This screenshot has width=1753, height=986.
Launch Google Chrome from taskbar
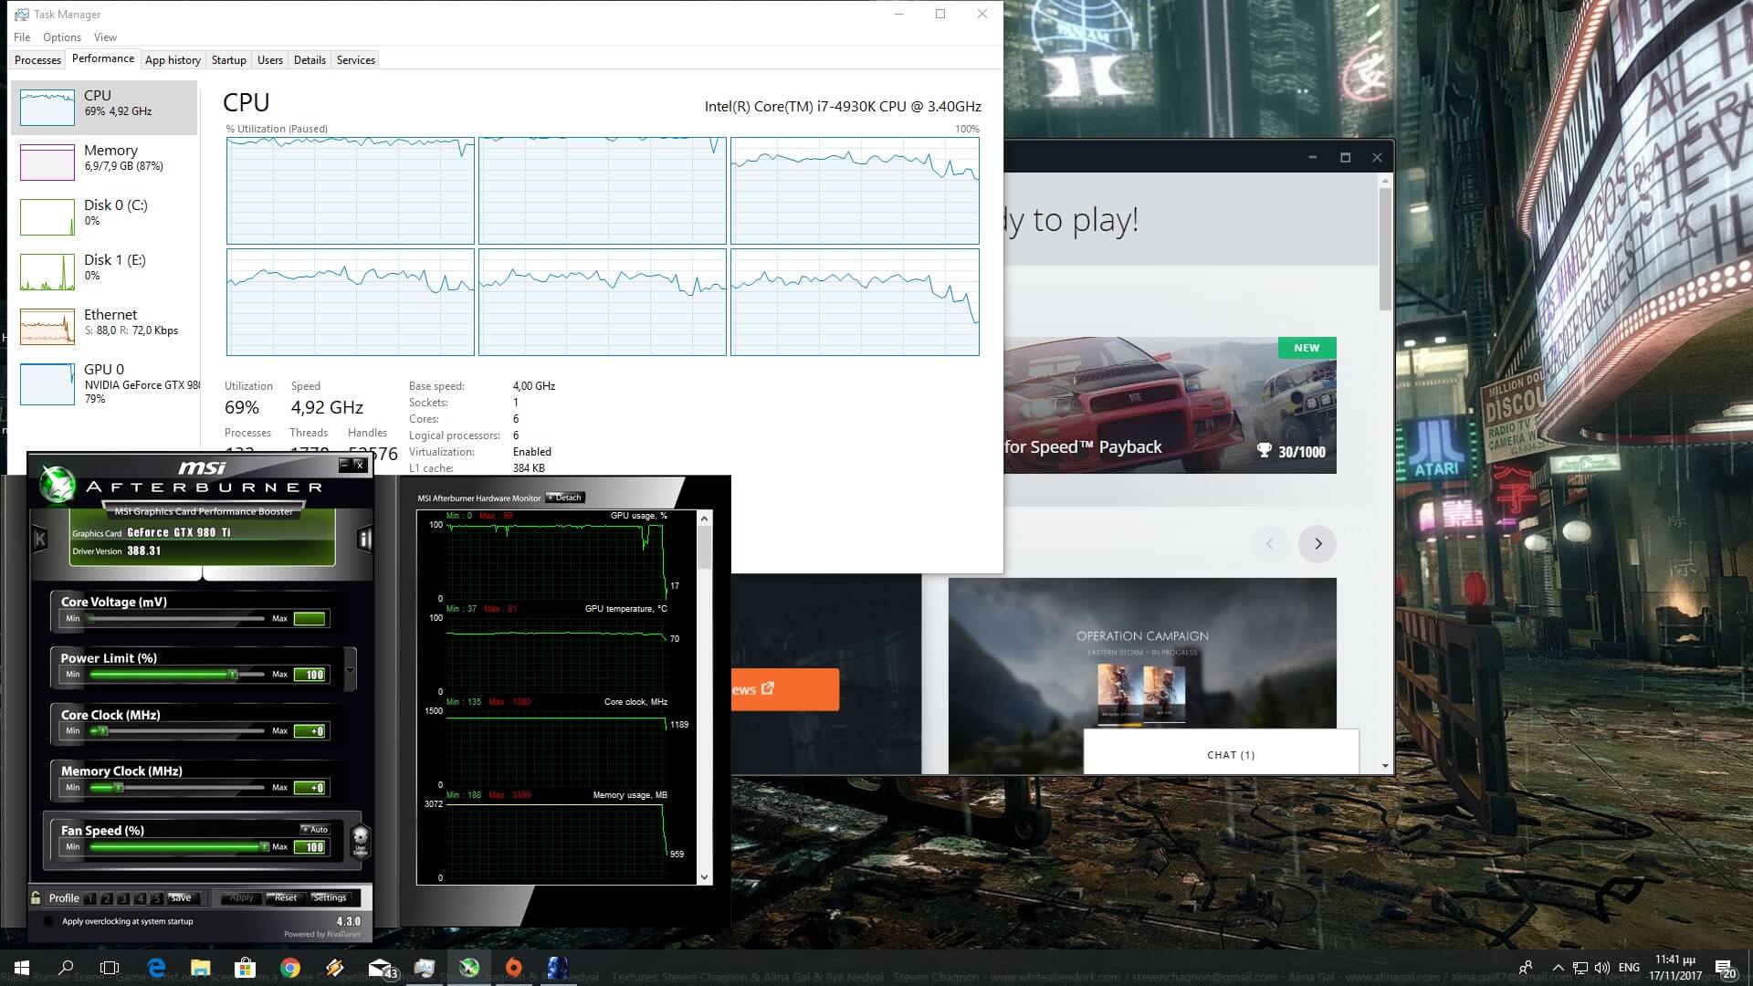tap(290, 968)
